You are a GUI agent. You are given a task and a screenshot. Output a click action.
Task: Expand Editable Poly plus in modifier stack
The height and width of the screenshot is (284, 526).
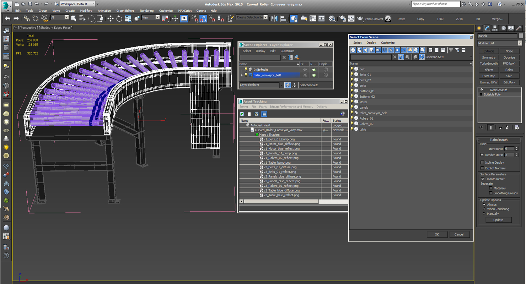pos(481,94)
